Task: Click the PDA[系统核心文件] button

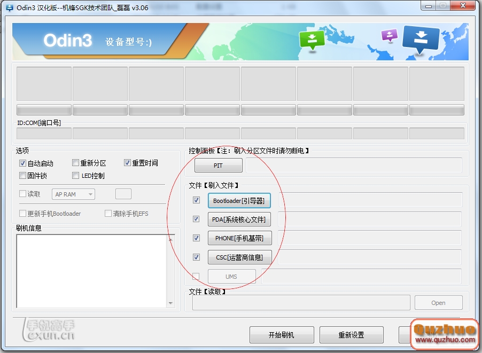Action: click(239, 219)
